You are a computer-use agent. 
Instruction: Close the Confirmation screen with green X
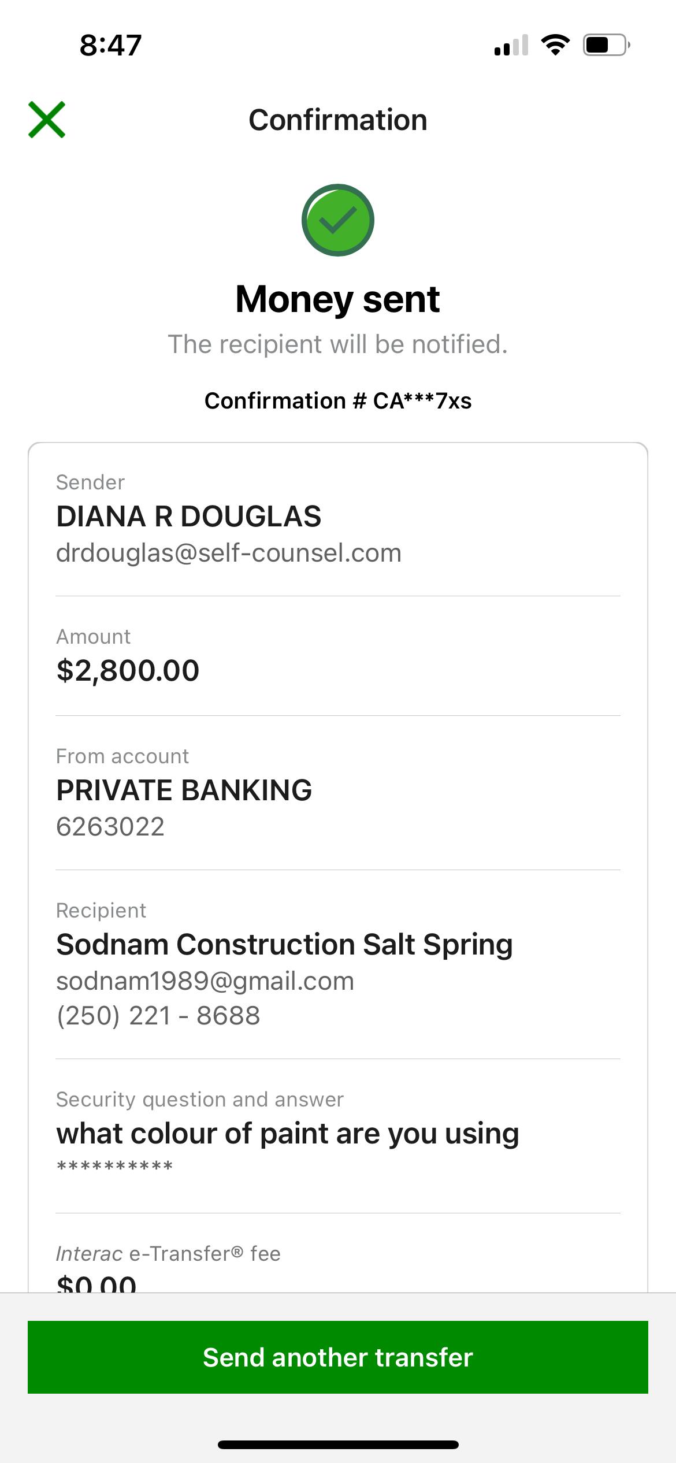pyautogui.click(x=47, y=120)
